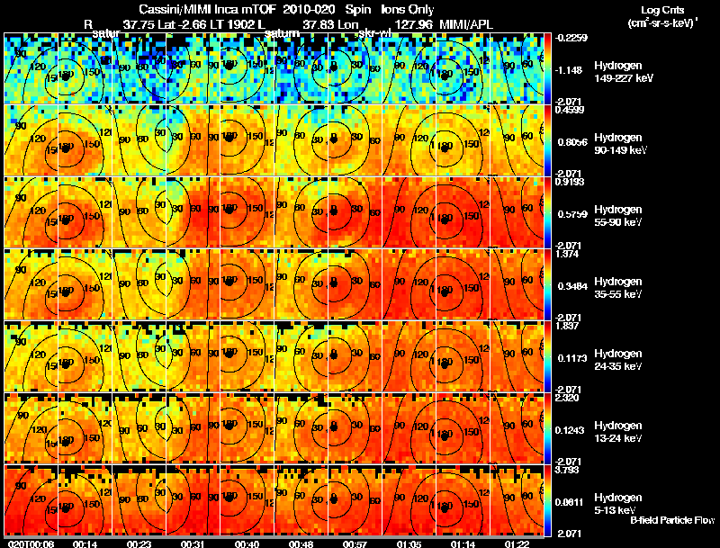720x548 pixels.
Task: Select the '00:48' time axis label
Action: (301, 544)
